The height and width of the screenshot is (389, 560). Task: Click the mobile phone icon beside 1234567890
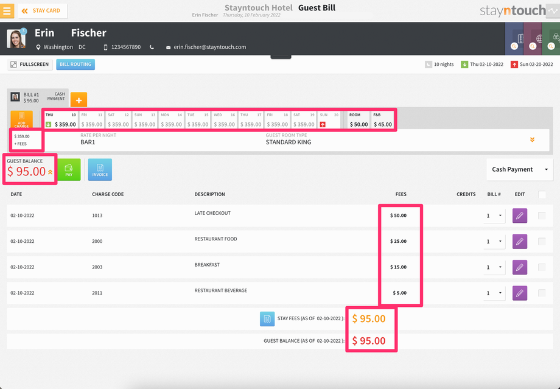[x=105, y=47]
